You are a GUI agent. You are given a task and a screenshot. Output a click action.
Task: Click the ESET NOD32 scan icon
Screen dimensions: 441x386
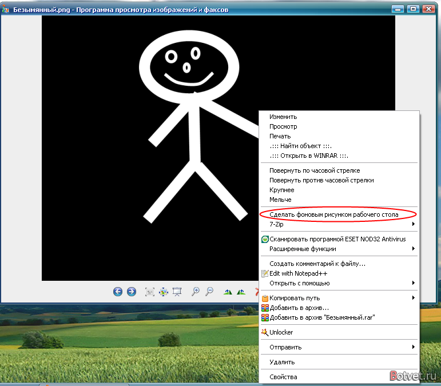(265, 239)
